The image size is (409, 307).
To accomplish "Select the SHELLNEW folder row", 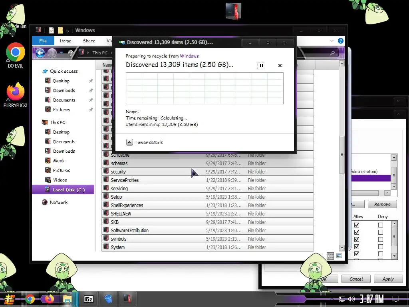I will [x=208, y=214].
